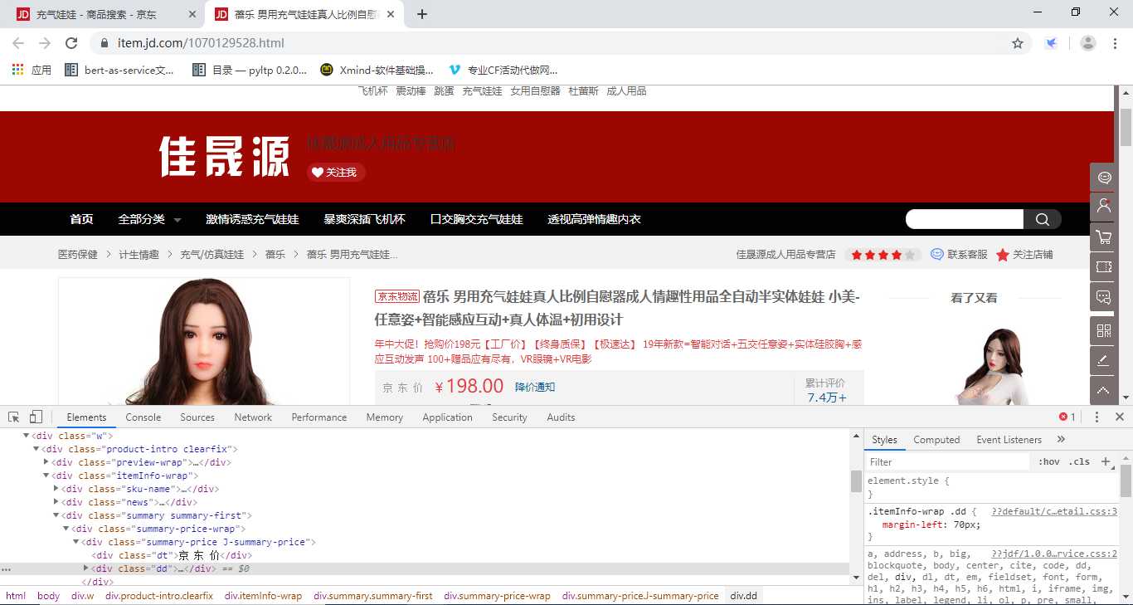
Task: Click the back-to-top arrow sidebar icon
Action: (1104, 390)
